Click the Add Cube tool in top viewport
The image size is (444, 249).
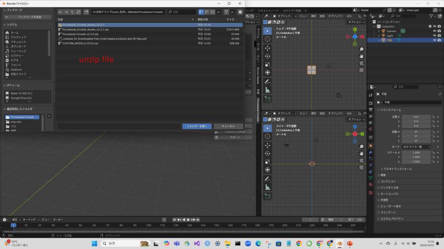(268, 99)
